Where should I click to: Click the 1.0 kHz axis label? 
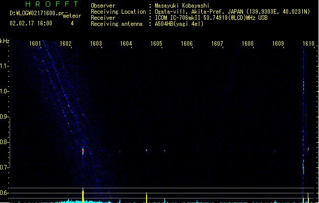[x=5, y=91]
